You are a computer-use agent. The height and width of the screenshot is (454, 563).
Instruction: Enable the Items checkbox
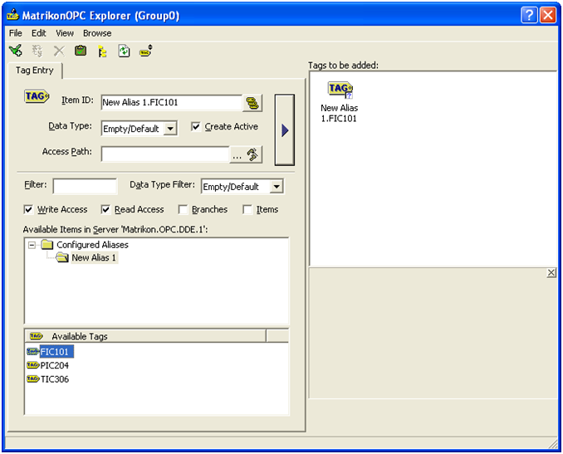(x=247, y=209)
